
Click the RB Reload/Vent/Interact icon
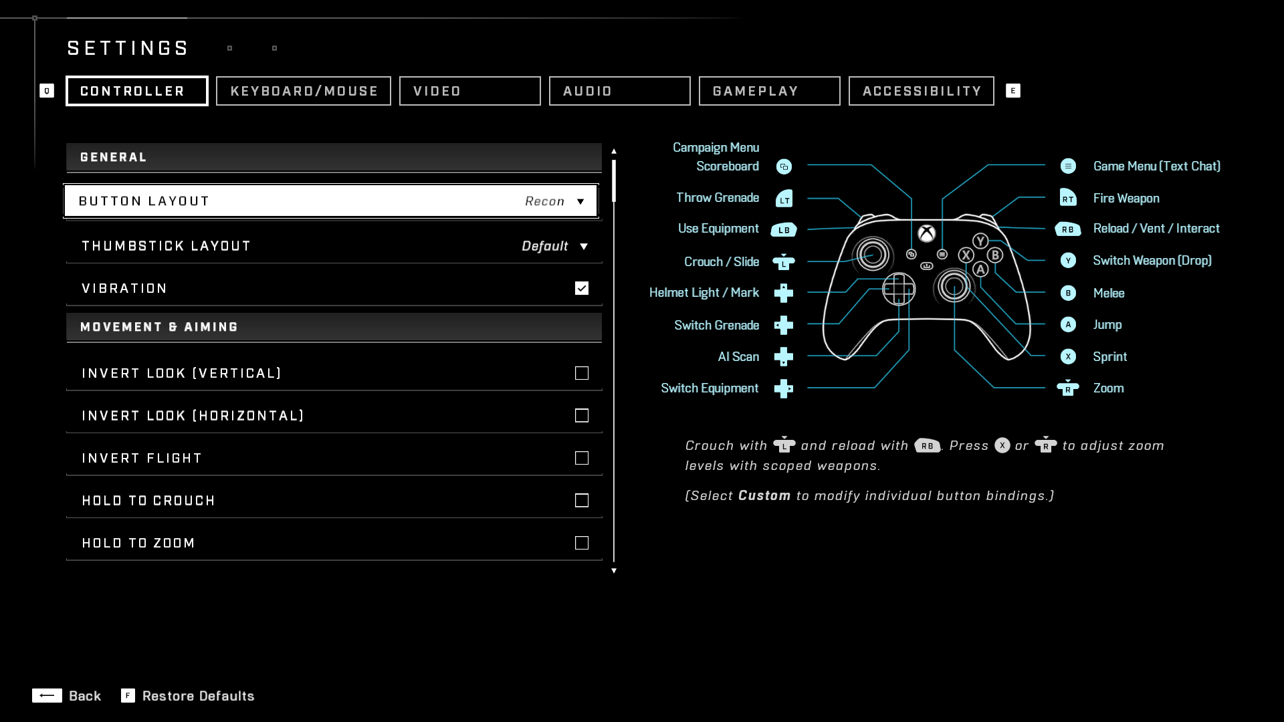coord(1068,229)
